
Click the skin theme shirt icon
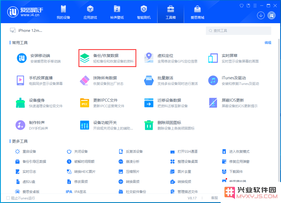pyautogui.click(x=242, y=6)
